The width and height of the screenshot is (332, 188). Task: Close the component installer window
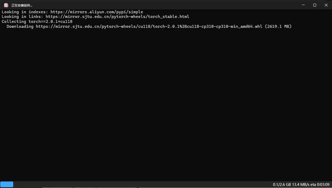(x=326, y=5)
